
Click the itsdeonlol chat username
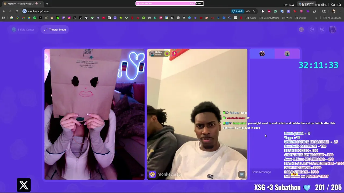[239, 123]
